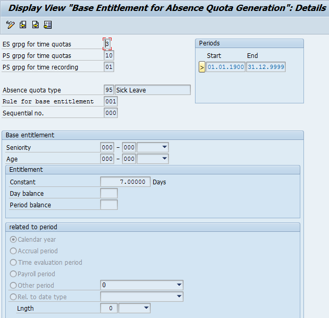The height and width of the screenshot is (318, 329).
Task: Open the Other period dropdown list
Action: [179, 286]
